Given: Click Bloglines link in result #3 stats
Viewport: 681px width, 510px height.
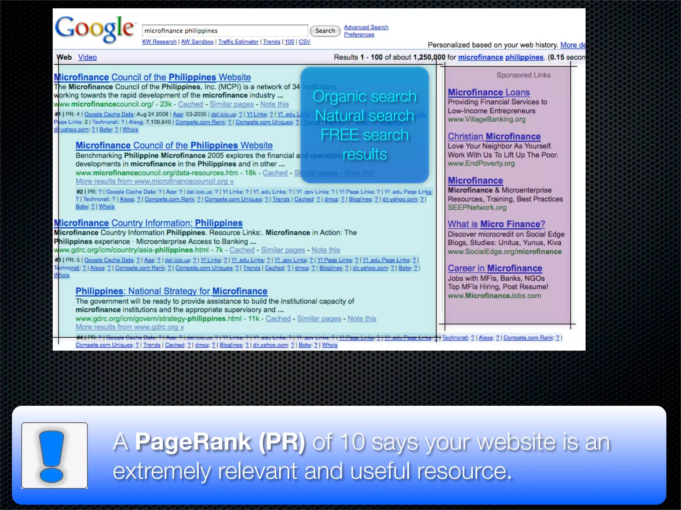Looking at the screenshot, I should pyautogui.click(x=332, y=268).
